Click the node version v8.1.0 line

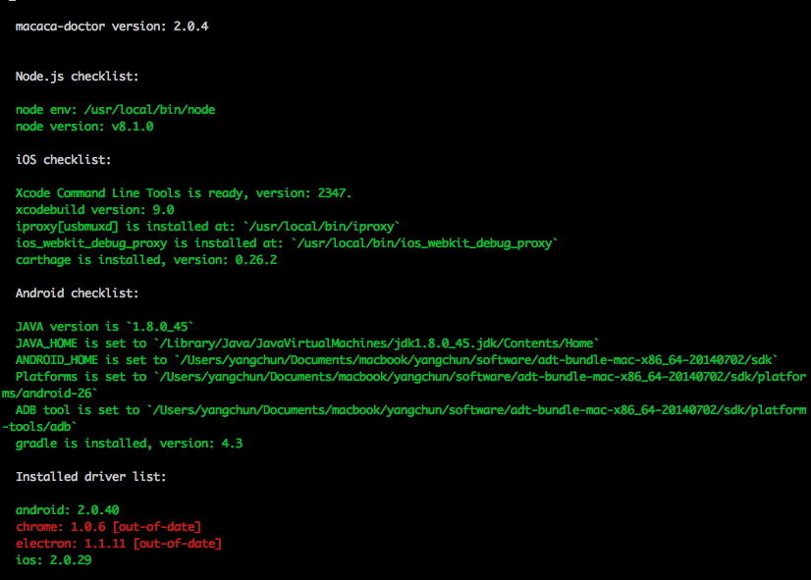[84, 127]
